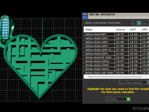Image resolution: width=149 pixels, height=112 pixels.
Task: Click the 16.42 DWT value
Action: point(134,73)
